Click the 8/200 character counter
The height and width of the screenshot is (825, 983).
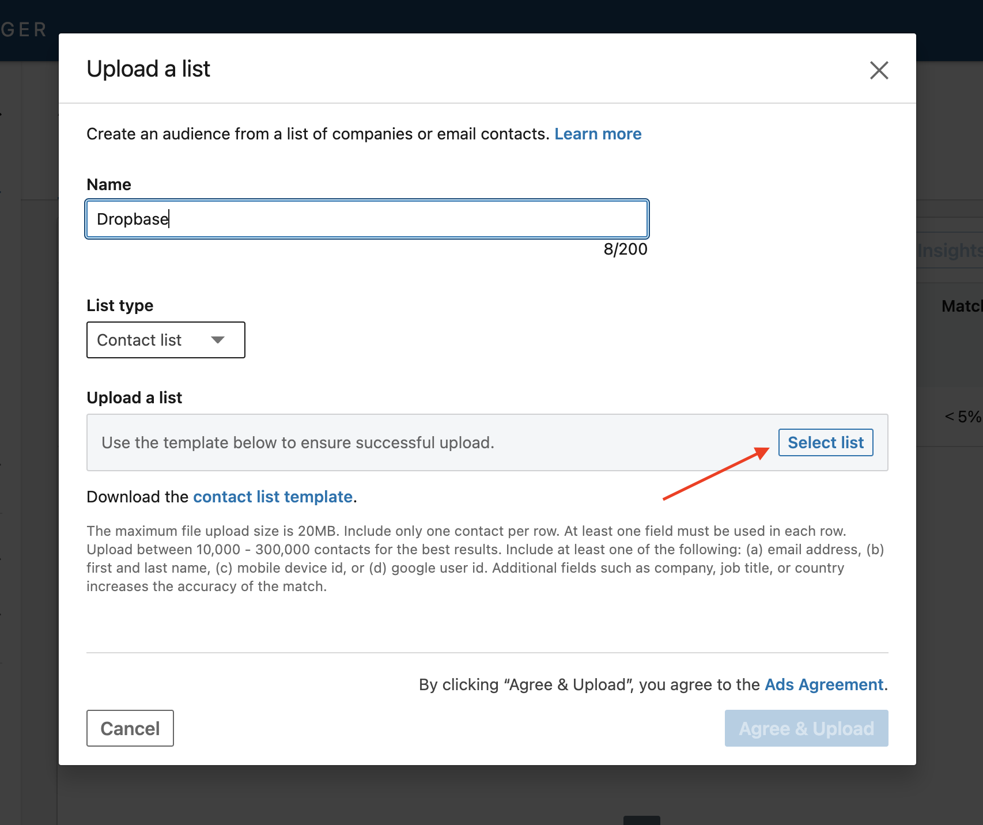(625, 249)
